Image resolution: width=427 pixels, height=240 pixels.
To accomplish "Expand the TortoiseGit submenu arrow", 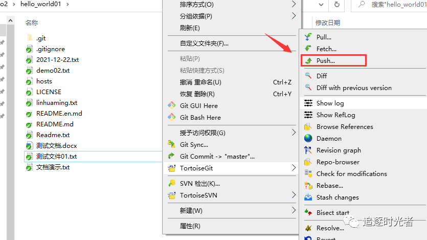I will [294, 168].
